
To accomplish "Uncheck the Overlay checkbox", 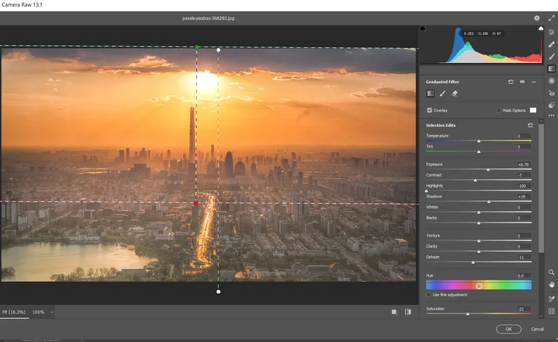I will (x=429, y=110).
